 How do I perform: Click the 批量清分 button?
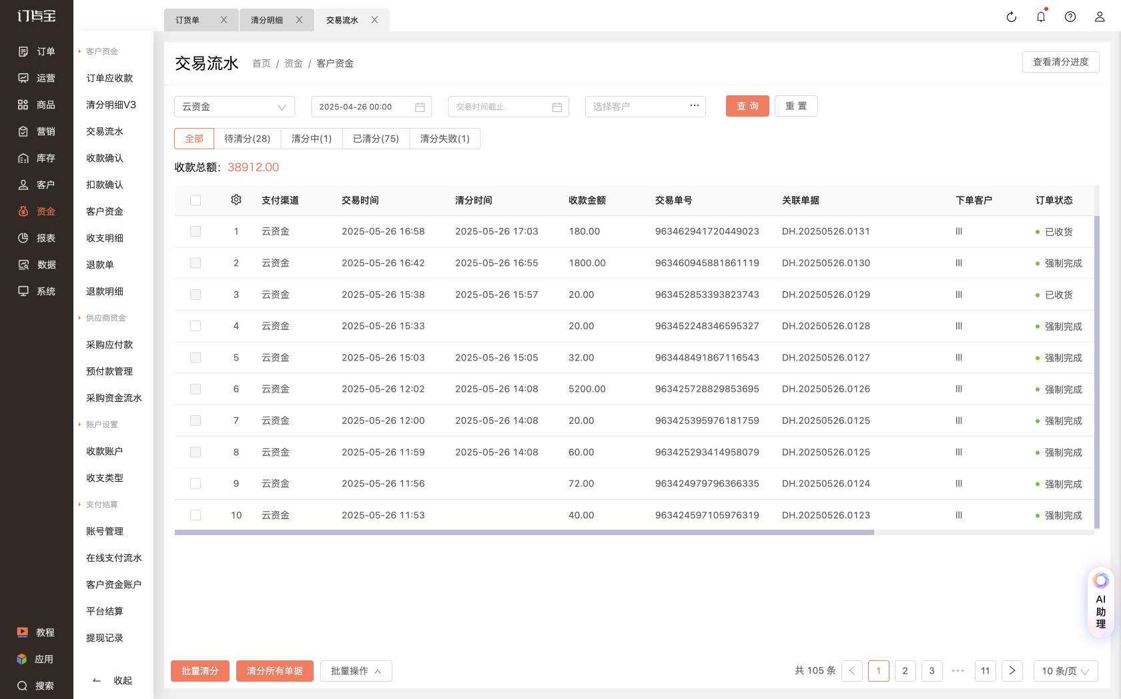(200, 671)
